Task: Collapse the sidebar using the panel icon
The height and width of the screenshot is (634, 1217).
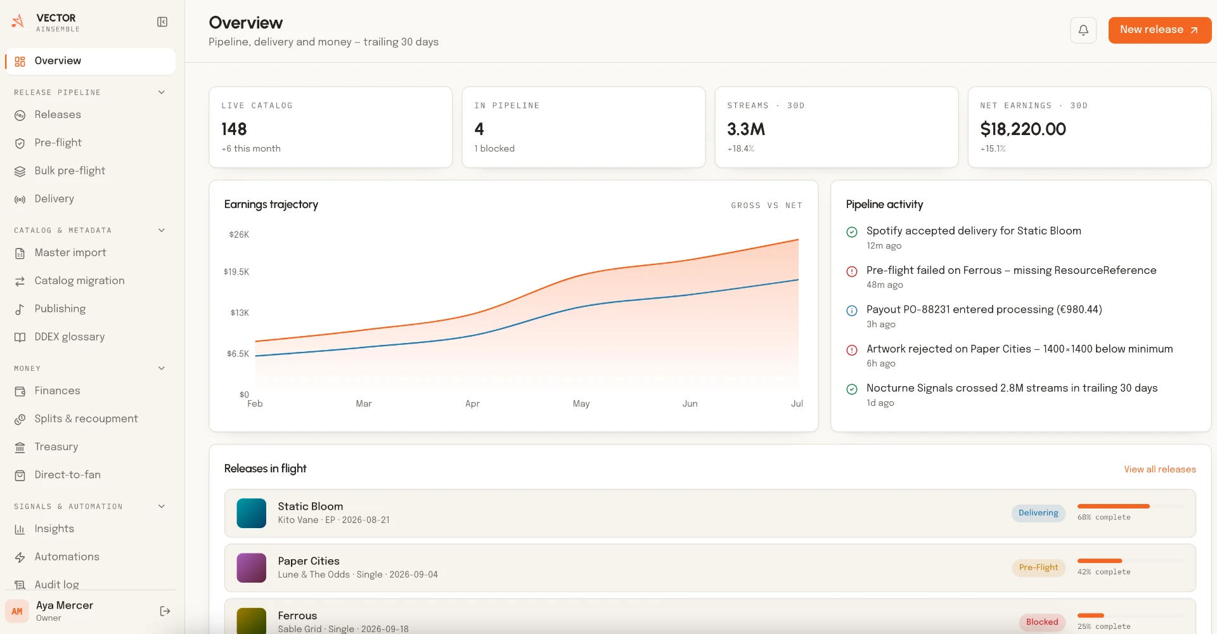Action: click(162, 22)
